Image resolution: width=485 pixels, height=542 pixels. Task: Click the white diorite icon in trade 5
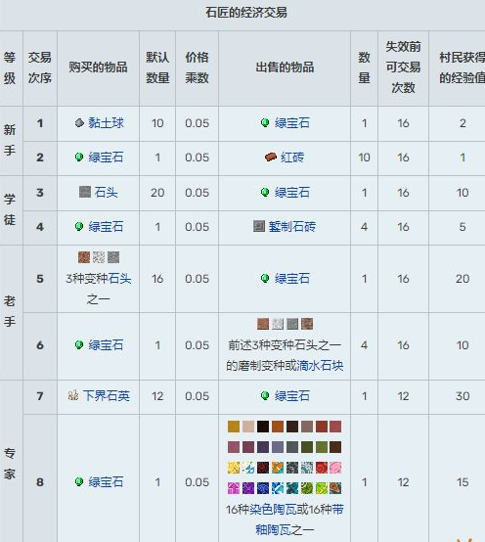click(99, 257)
